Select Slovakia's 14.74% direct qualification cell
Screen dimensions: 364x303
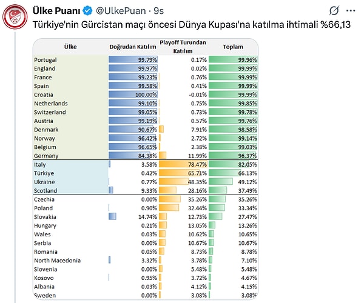(133, 216)
